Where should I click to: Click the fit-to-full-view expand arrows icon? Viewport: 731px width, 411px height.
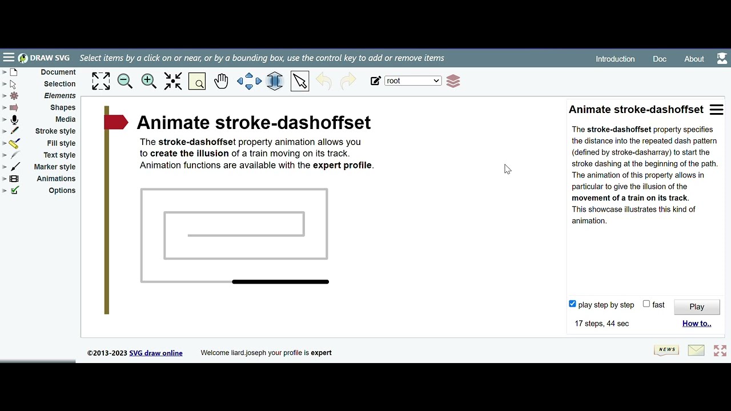[x=101, y=81]
